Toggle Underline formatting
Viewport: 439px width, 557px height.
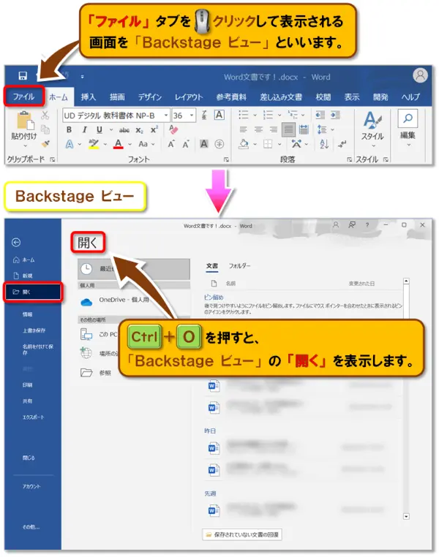tap(100, 130)
